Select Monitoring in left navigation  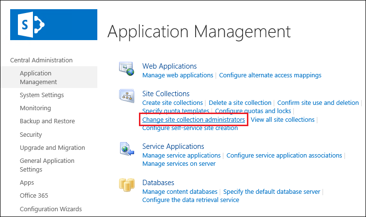(x=35, y=108)
